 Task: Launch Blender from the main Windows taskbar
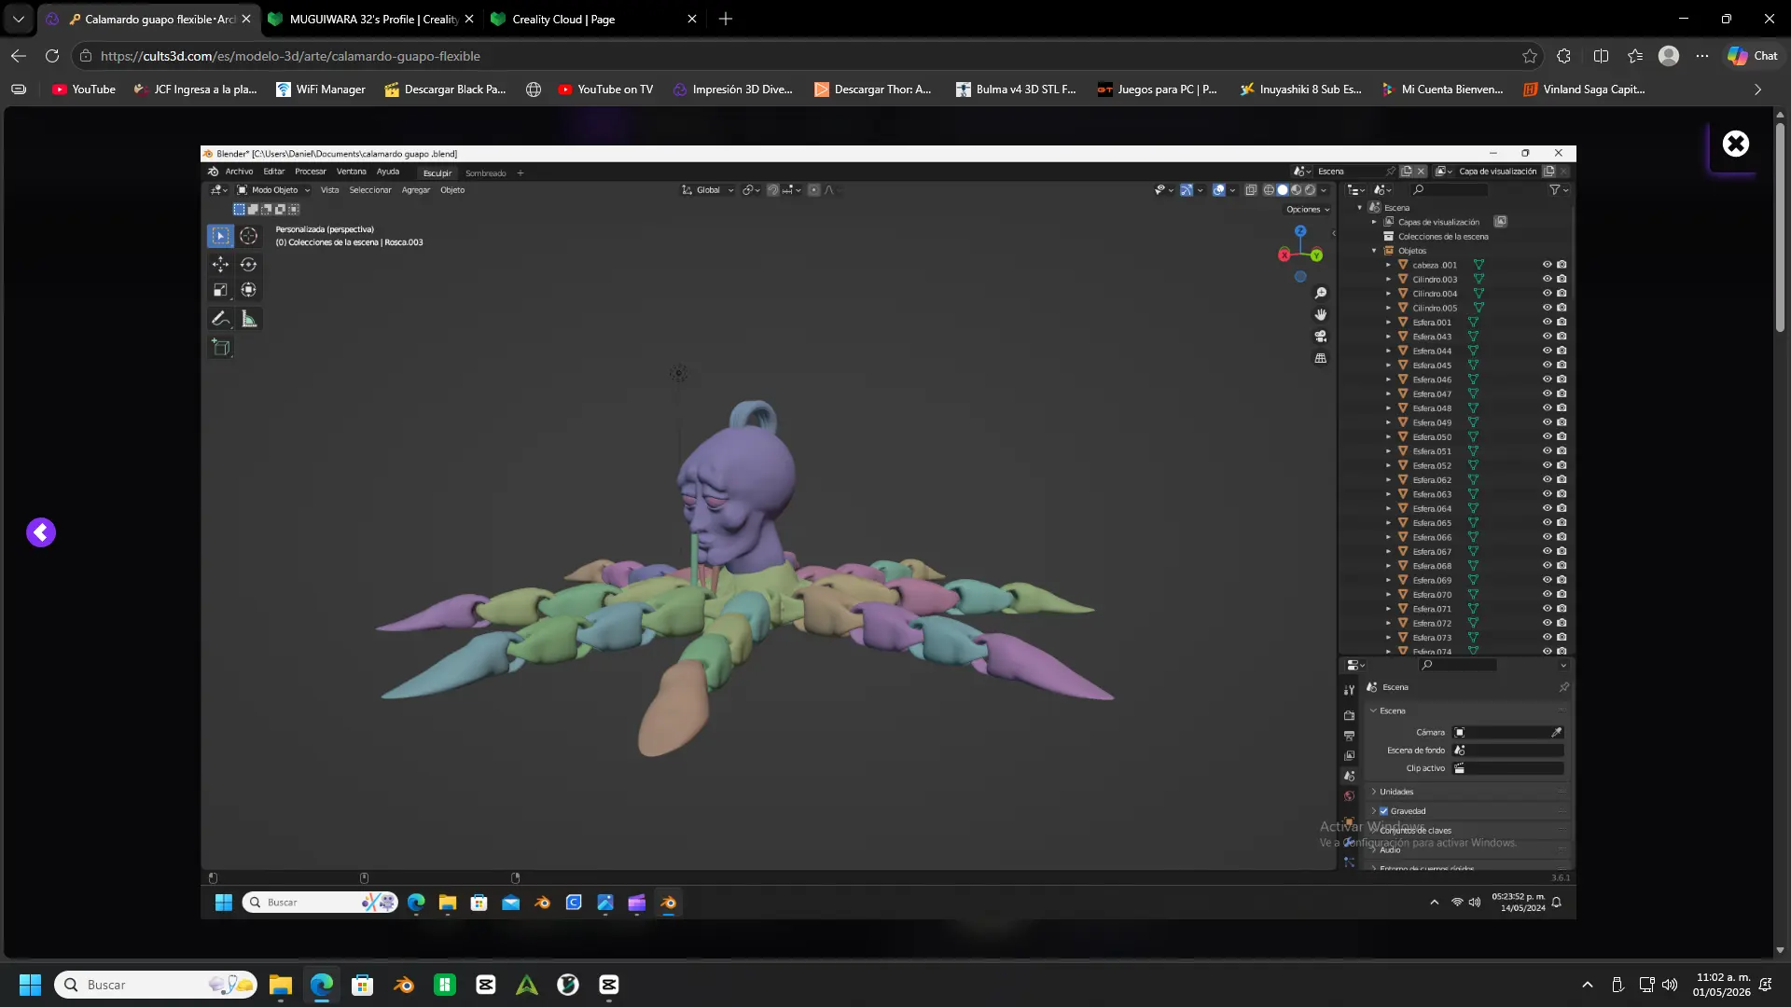404,985
